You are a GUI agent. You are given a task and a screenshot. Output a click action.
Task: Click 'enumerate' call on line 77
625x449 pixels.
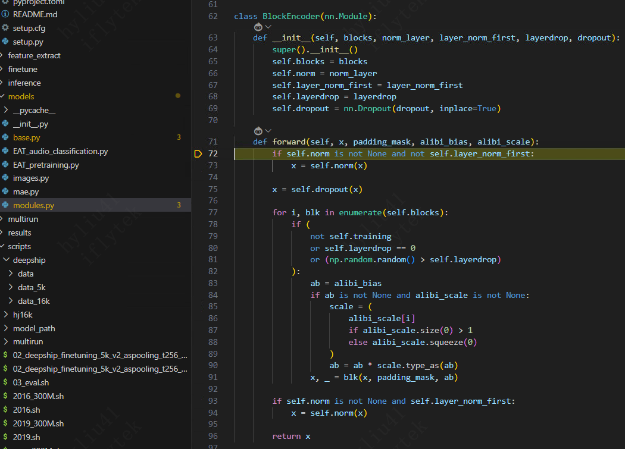[x=360, y=212]
